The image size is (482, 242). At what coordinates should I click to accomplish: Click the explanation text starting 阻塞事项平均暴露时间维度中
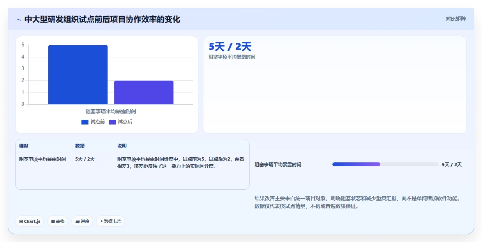(181, 163)
